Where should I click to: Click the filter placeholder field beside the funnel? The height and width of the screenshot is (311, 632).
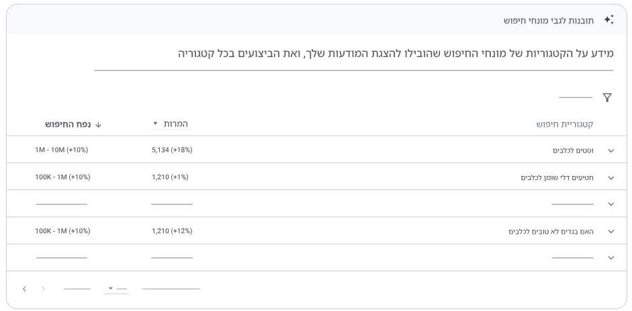(x=576, y=97)
